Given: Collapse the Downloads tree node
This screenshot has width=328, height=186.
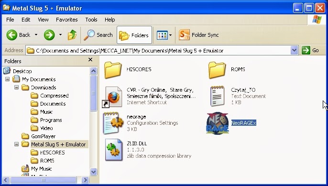Looking at the screenshot, I should pyautogui.click(x=17, y=88).
